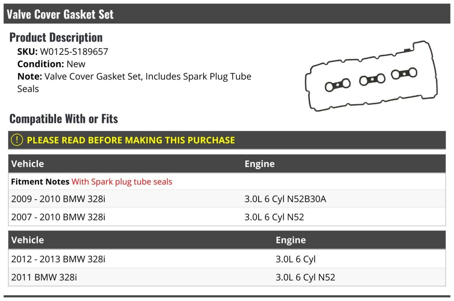Viewport: 454px width, 301px height.
Task: Click the middle spark plug tube seal
Action: click(372, 79)
